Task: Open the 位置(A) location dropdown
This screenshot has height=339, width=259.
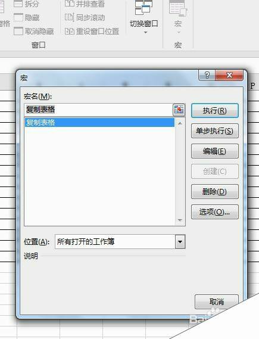Action: 180,241
